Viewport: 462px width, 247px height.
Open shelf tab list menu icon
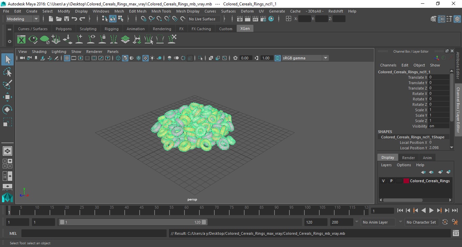click(x=10, y=30)
